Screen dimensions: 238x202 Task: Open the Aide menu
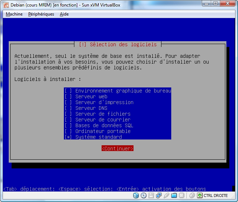[64, 14]
